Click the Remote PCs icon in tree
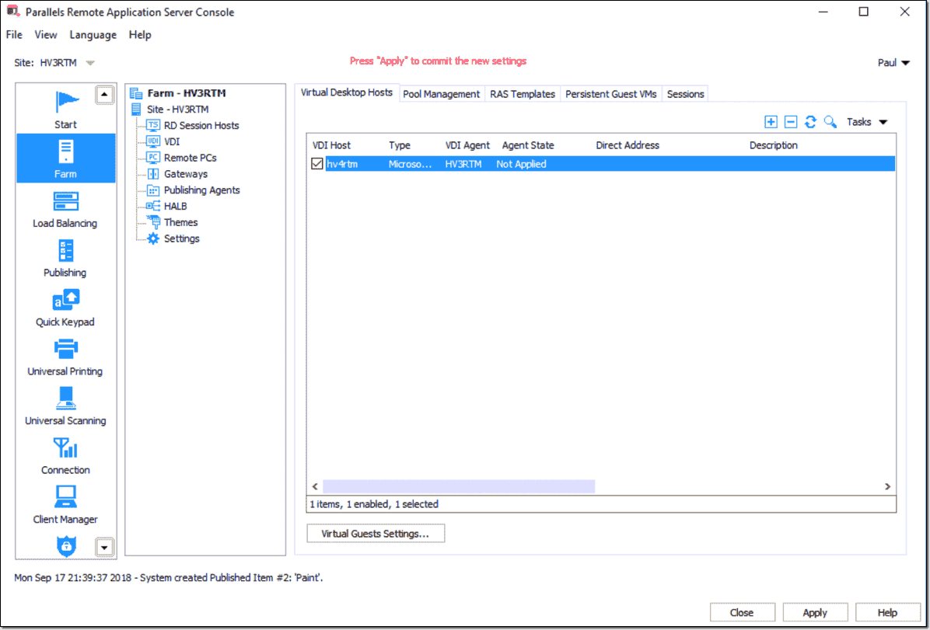This screenshot has width=930, height=630. (x=153, y=158)
